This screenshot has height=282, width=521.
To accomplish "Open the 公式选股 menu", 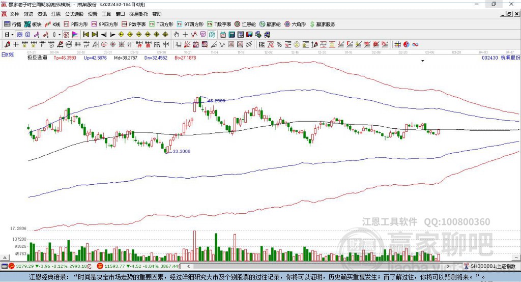I will tap(74, 14).
